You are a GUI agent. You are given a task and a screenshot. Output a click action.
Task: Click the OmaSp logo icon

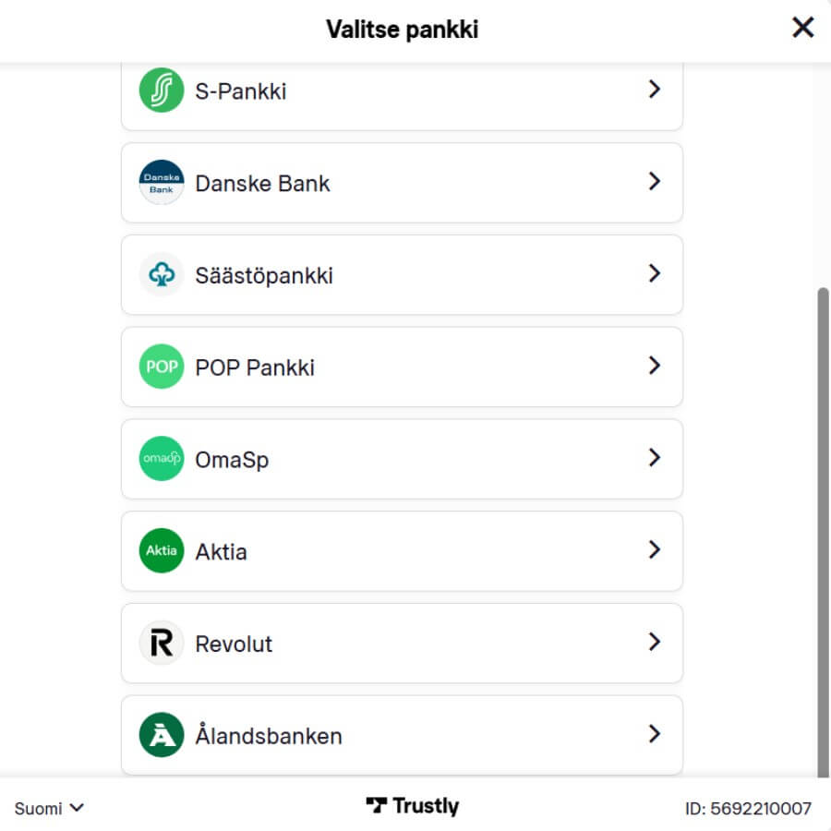(162, 459)
